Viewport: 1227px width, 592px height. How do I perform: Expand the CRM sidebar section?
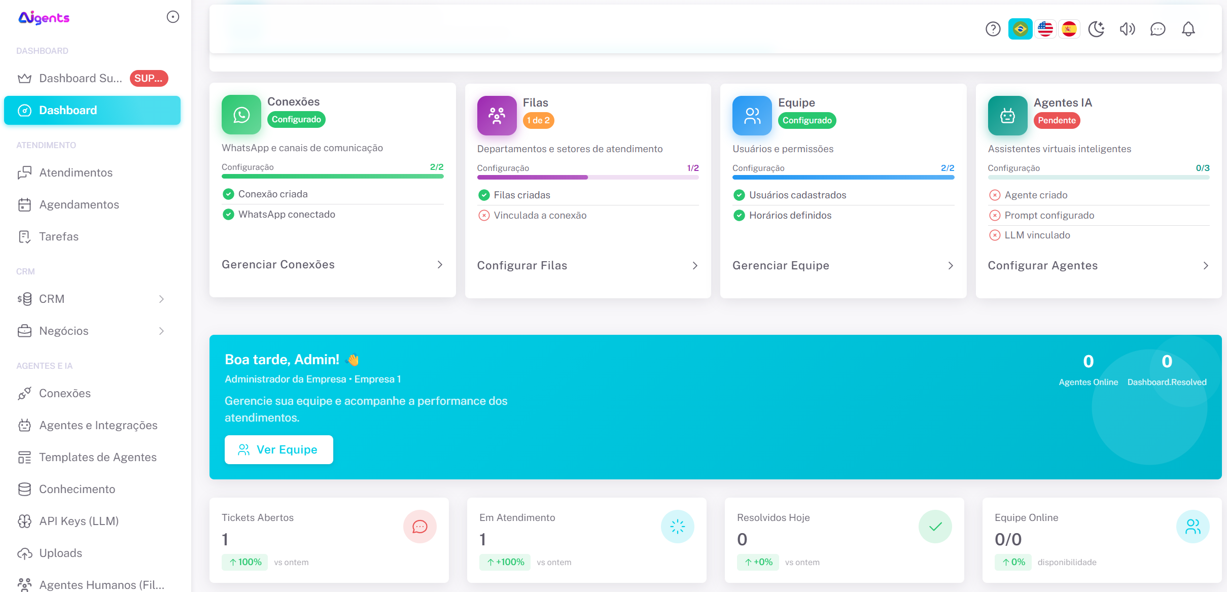pos(161,299)
